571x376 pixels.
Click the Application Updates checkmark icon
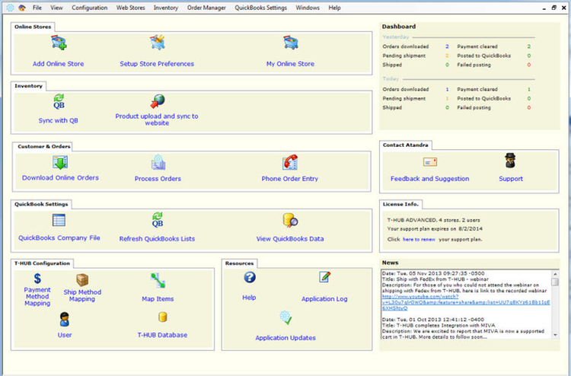click(x=285, y=317)
